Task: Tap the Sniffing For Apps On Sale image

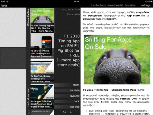Action: pos(117,59)
